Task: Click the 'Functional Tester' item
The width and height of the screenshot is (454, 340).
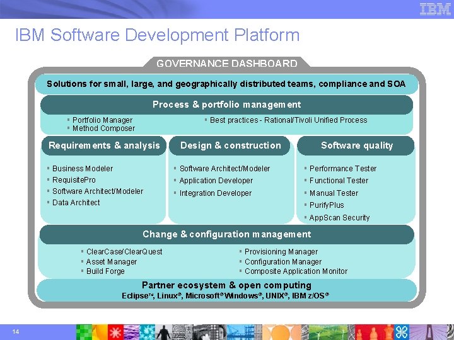Action: [x=339, y=181]
